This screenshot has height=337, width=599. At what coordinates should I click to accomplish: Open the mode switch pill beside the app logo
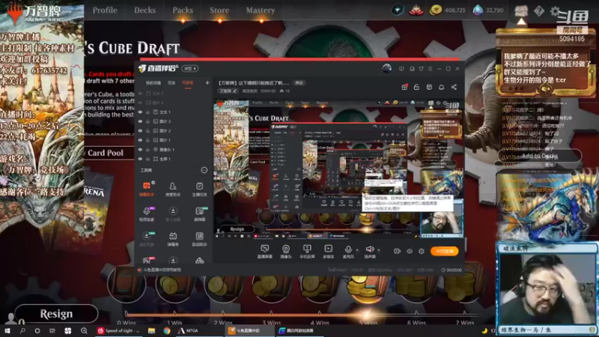pos(190,68)
